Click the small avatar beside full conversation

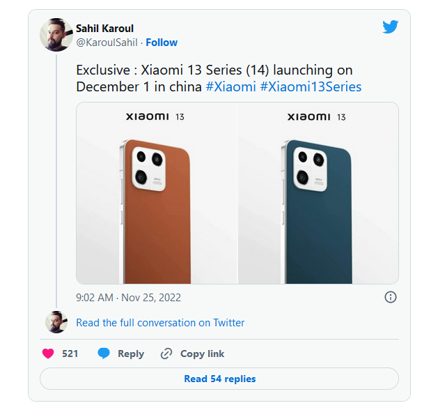coord(56,322)
